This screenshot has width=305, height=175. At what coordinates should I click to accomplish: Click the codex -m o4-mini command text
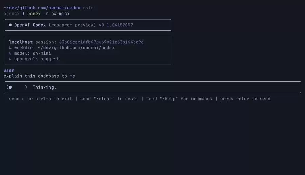point(48,14)
